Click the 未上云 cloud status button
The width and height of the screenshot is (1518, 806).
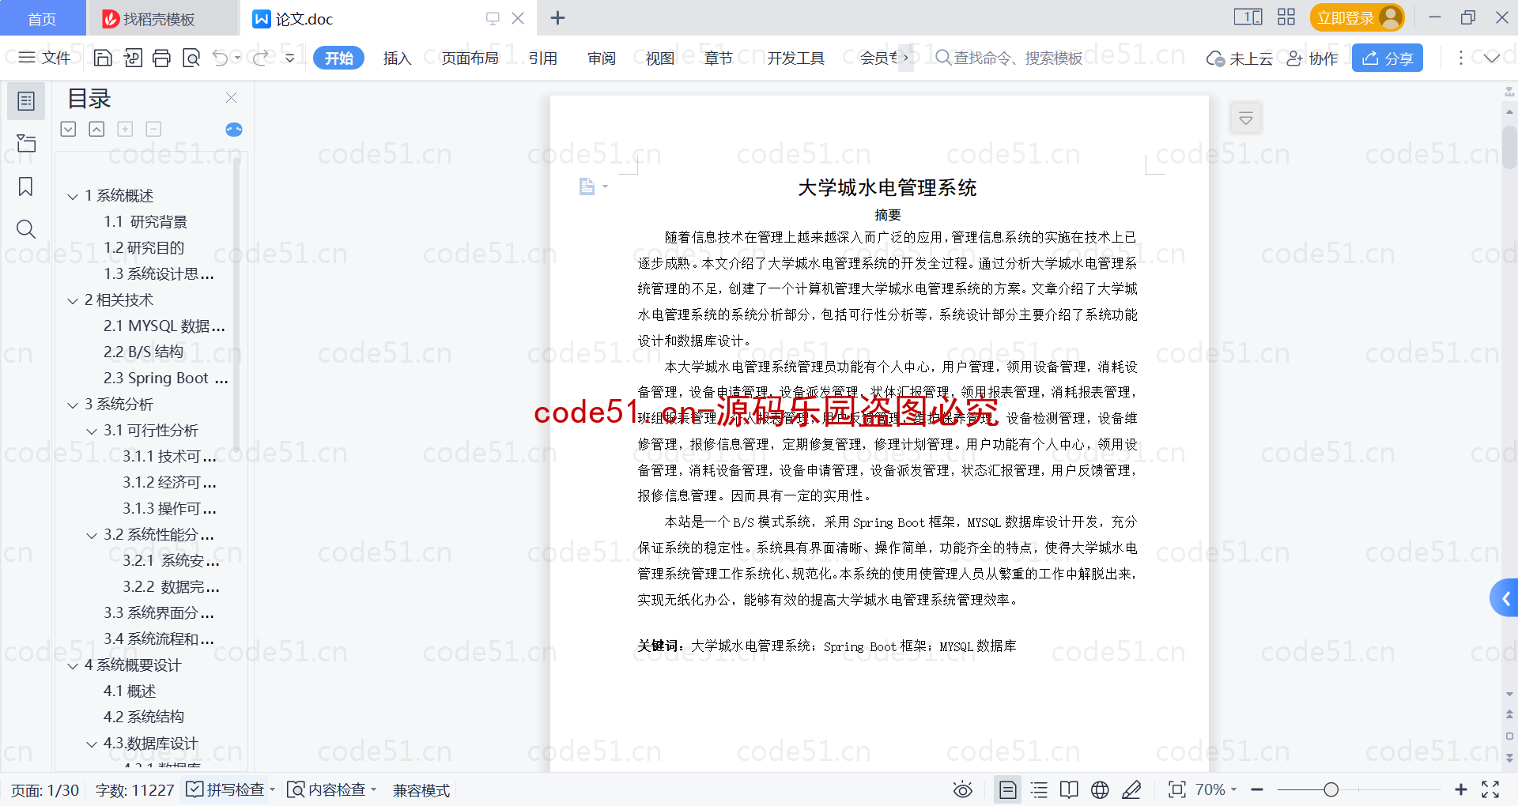point(1240,58)
